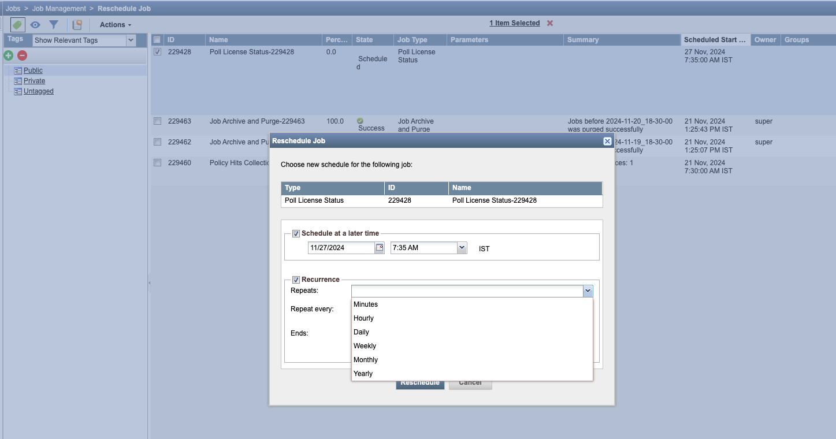The width and height of the screenshot is (836, 439).
Task: Open the calendar date picker icon
Action: point(380,247)
